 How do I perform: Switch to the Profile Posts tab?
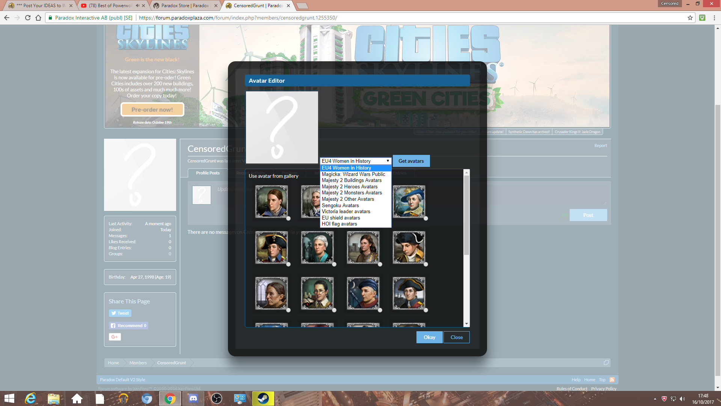pyautogui.click(x=208, y=173)
